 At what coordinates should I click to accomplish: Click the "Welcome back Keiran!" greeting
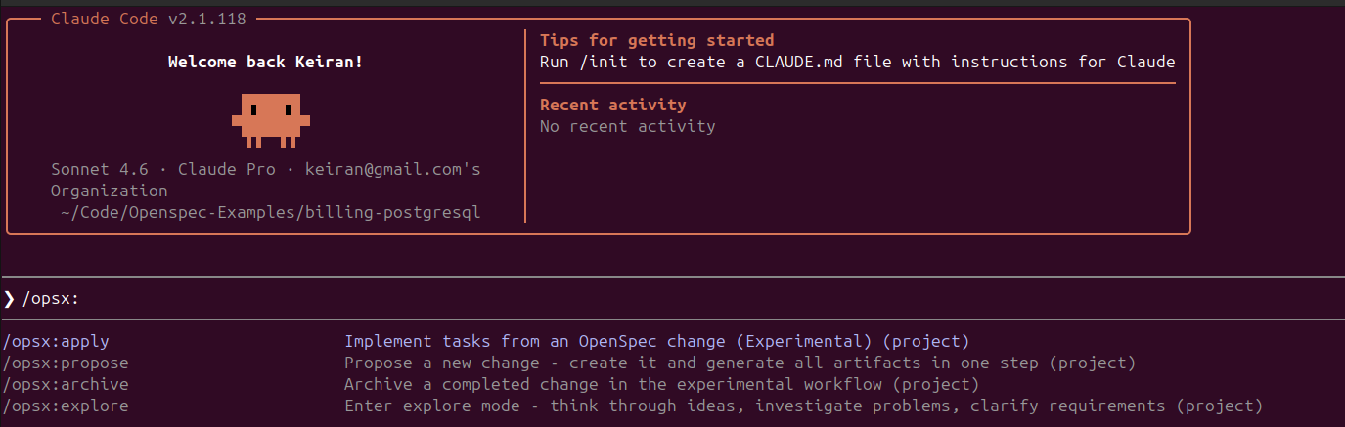[x=265, y=62]
